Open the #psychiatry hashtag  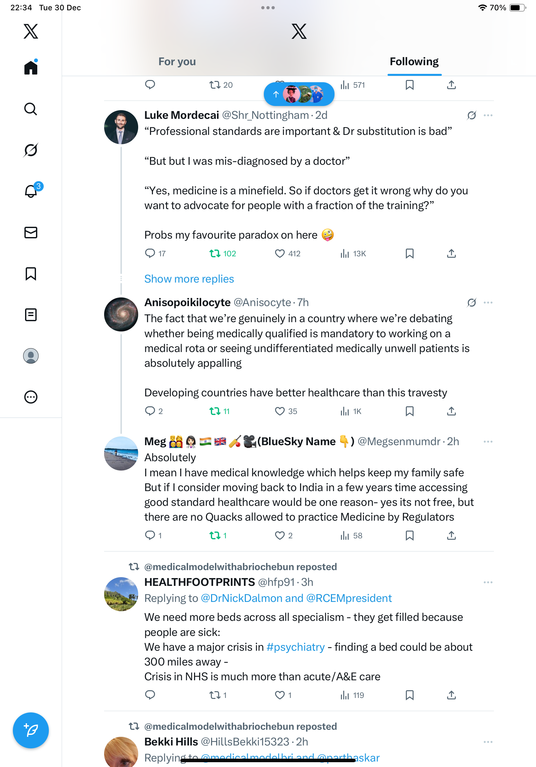(295, 647)
